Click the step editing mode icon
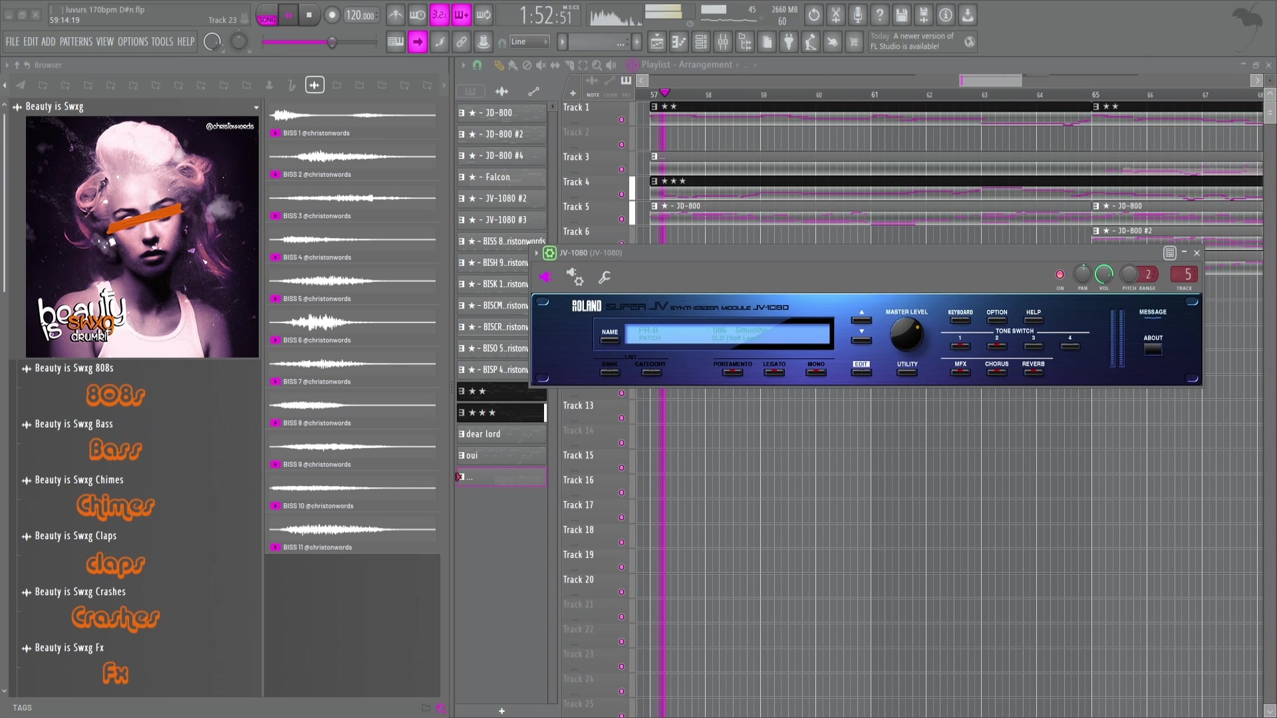1277x718 pixels. point(440,42)
